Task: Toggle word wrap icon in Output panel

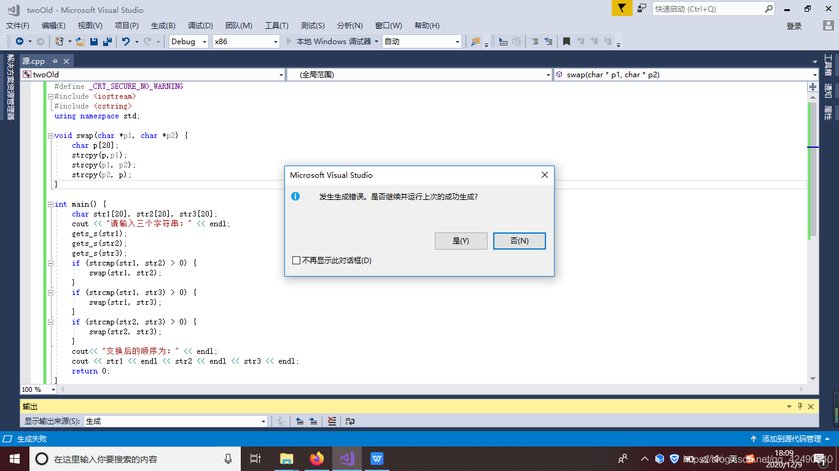Action: point(350,421)
